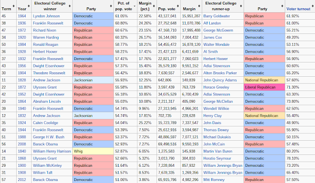
Task: Sort table by Year column arrows
Action: (29, 6)
